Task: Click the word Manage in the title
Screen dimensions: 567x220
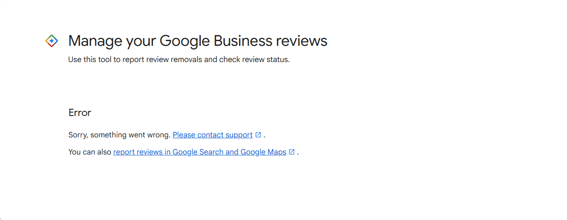Action: tap(95, 41)
